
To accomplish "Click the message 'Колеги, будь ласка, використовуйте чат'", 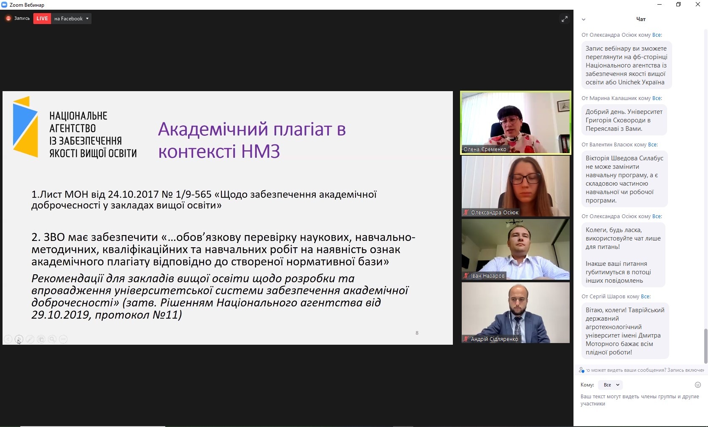I will point(623,255).
